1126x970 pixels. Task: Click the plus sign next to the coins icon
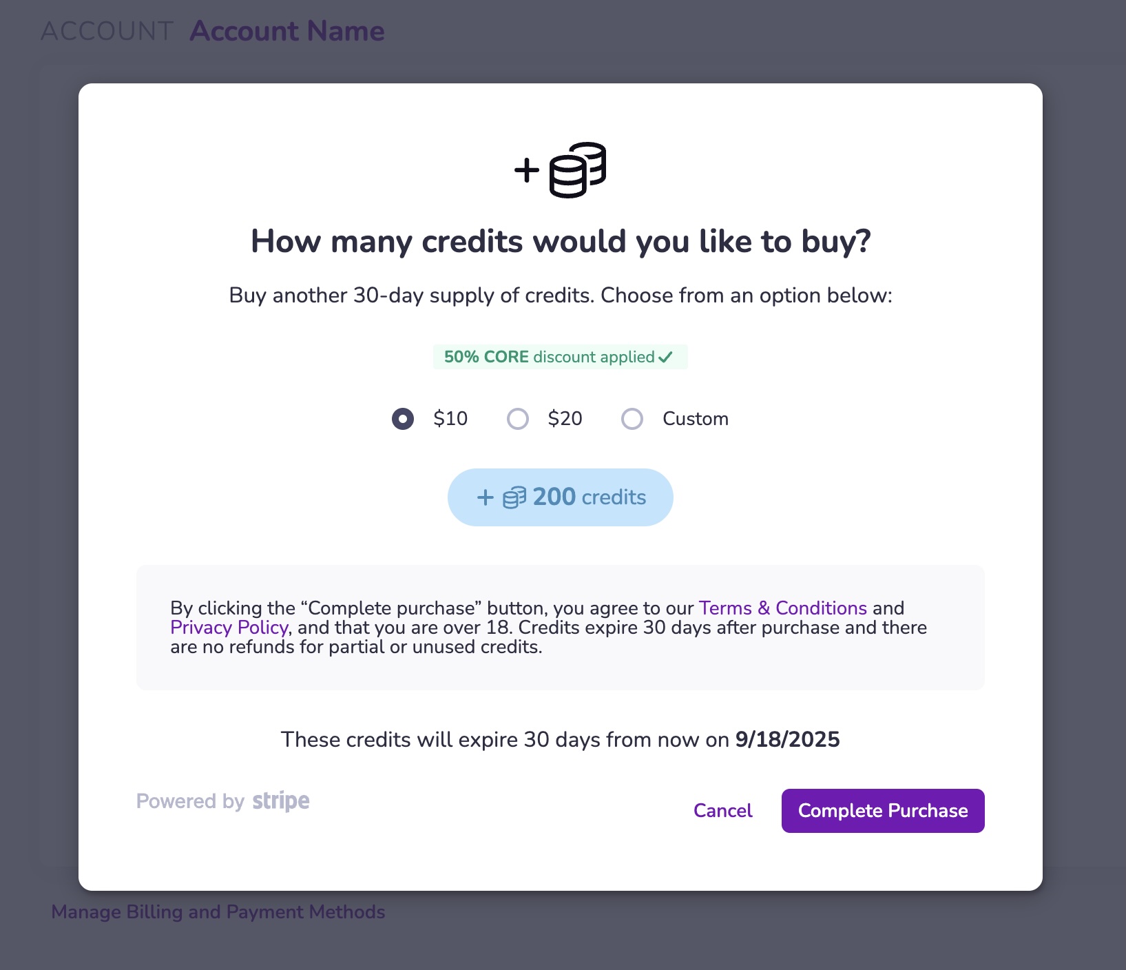pos(527,171)
